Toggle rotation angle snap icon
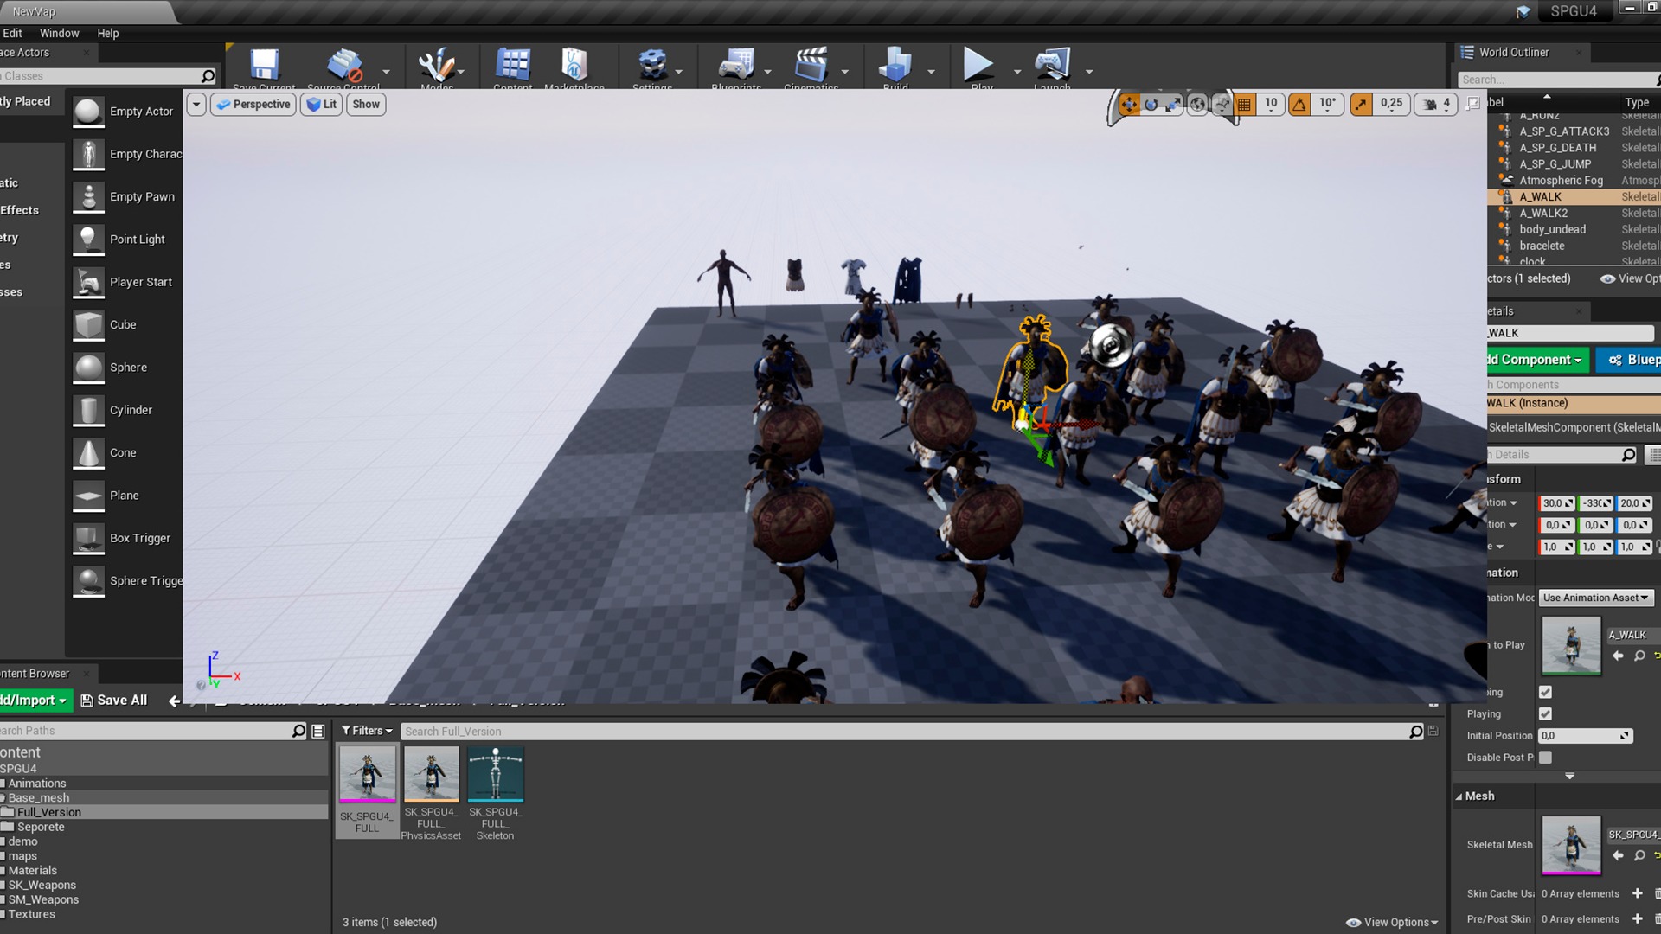The height and width of the screenshot is (934, 1661). [1299, 105]
